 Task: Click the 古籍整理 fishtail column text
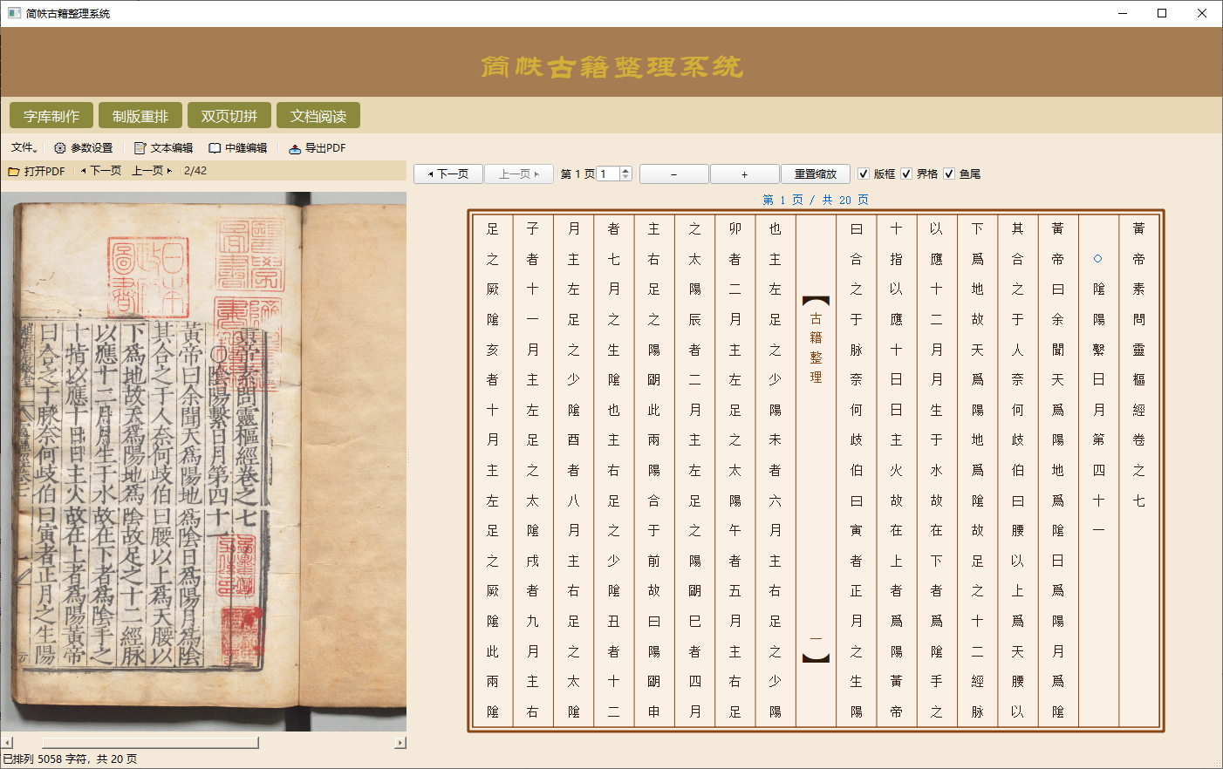click(816, 348)
